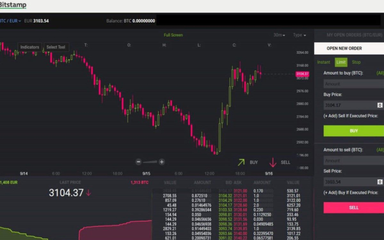Click ask price 3121.00 in order book

pyautogui.click(x=240, y=191)
